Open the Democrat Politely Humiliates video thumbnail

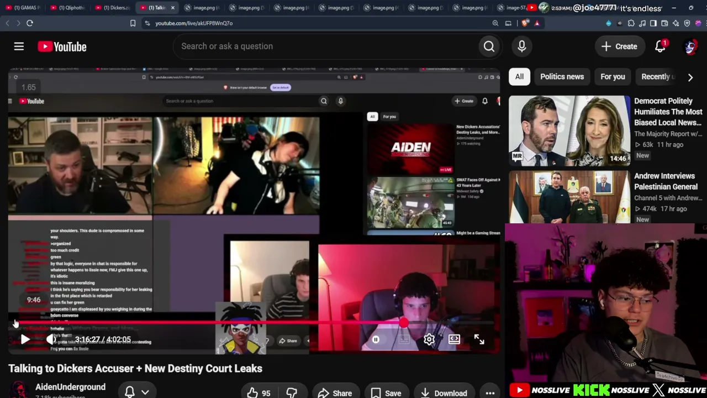click(x=569, y=130)
